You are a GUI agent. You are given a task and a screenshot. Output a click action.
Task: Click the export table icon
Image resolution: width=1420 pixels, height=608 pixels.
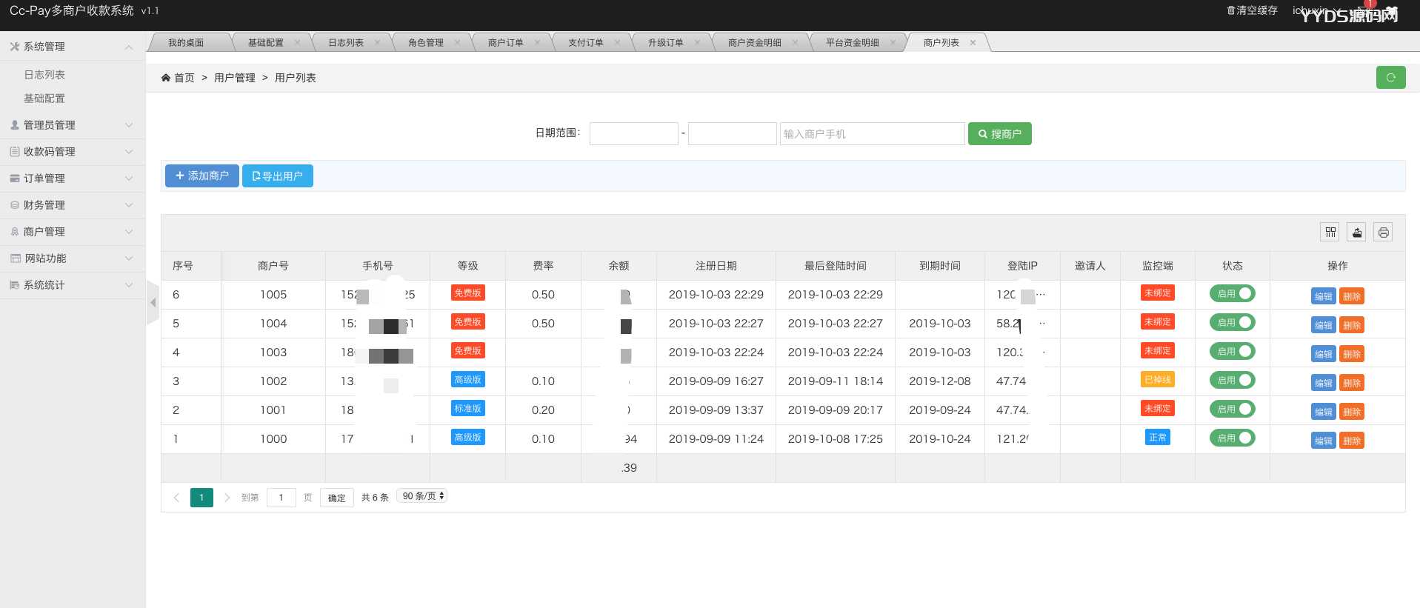click(1357, 233)
